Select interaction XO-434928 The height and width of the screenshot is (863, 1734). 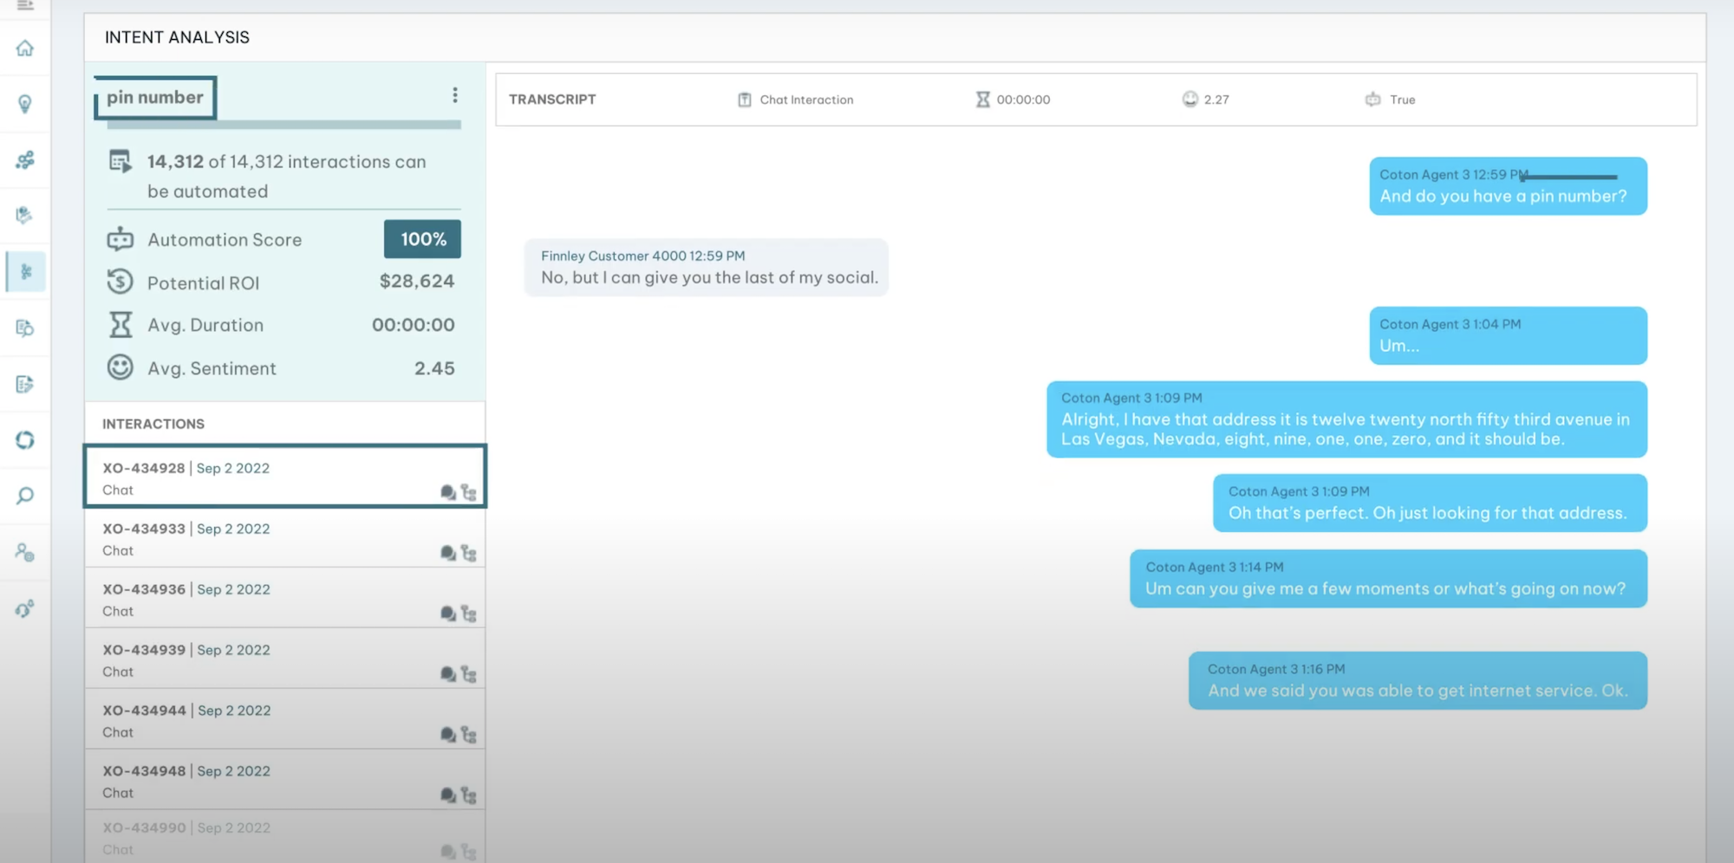click(x=285, y=477)
